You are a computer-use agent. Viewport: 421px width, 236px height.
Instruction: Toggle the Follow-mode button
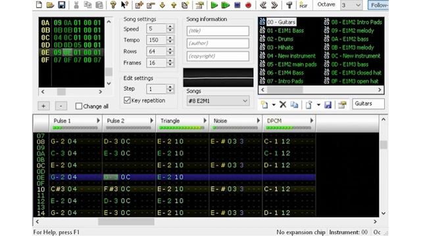[x=378, y=5]
